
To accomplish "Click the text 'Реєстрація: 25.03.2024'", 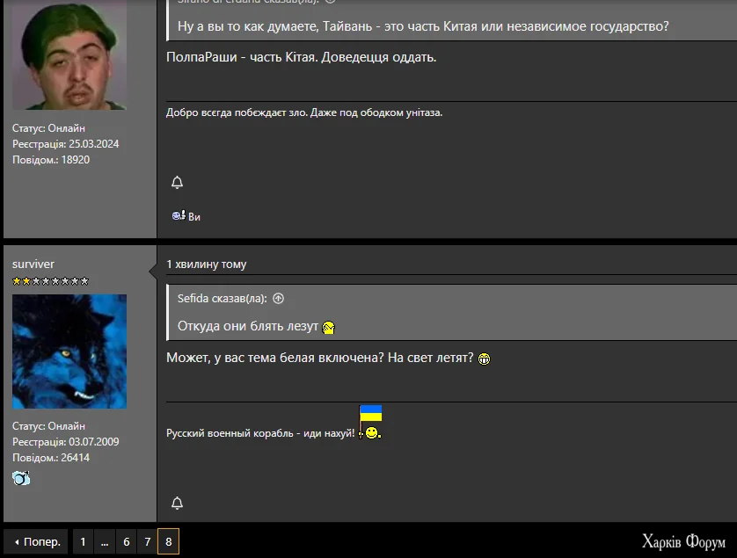I will tap(66, 144).
